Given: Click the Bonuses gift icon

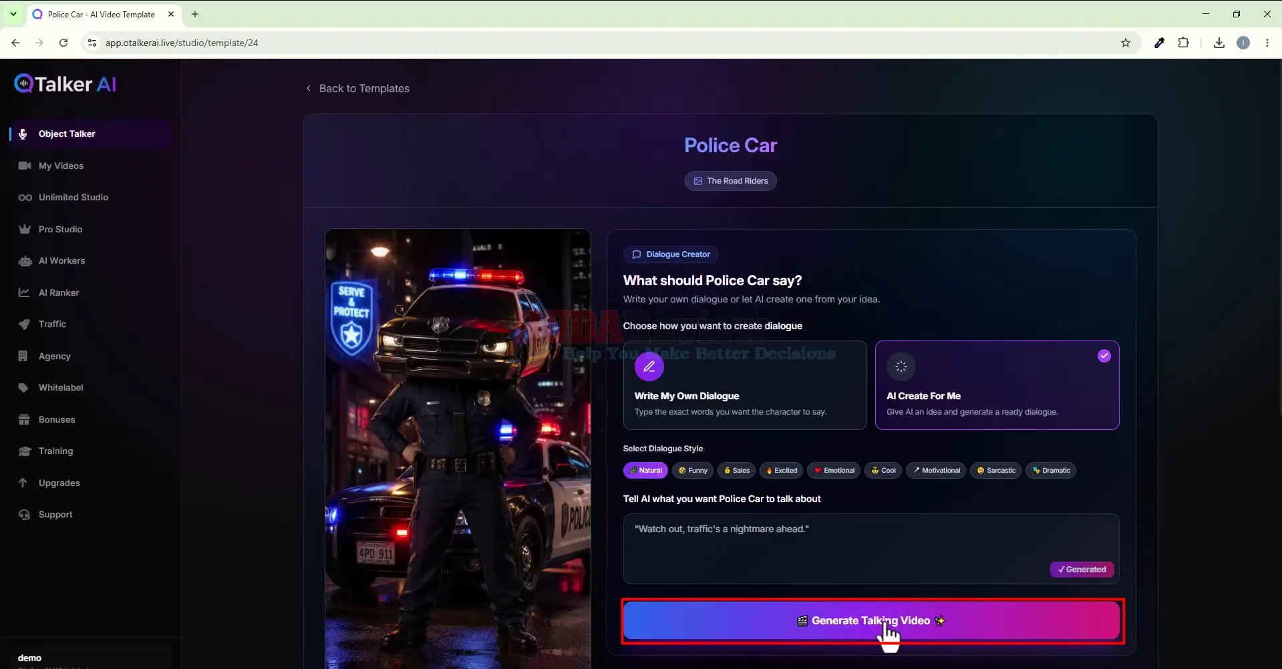Looking at the screenshot, I should pos(24,419).
